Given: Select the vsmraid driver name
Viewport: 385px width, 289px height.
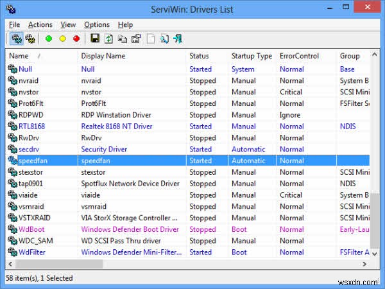Looking at the screenshot, I should click(x=31, y=206).
